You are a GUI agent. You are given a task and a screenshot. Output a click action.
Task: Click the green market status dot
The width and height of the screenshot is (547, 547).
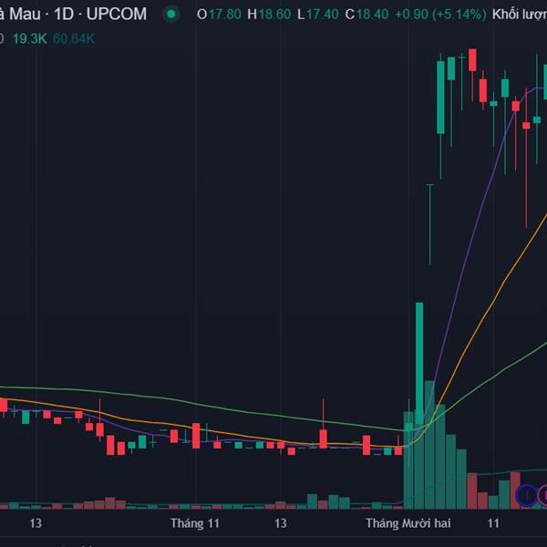171,15
